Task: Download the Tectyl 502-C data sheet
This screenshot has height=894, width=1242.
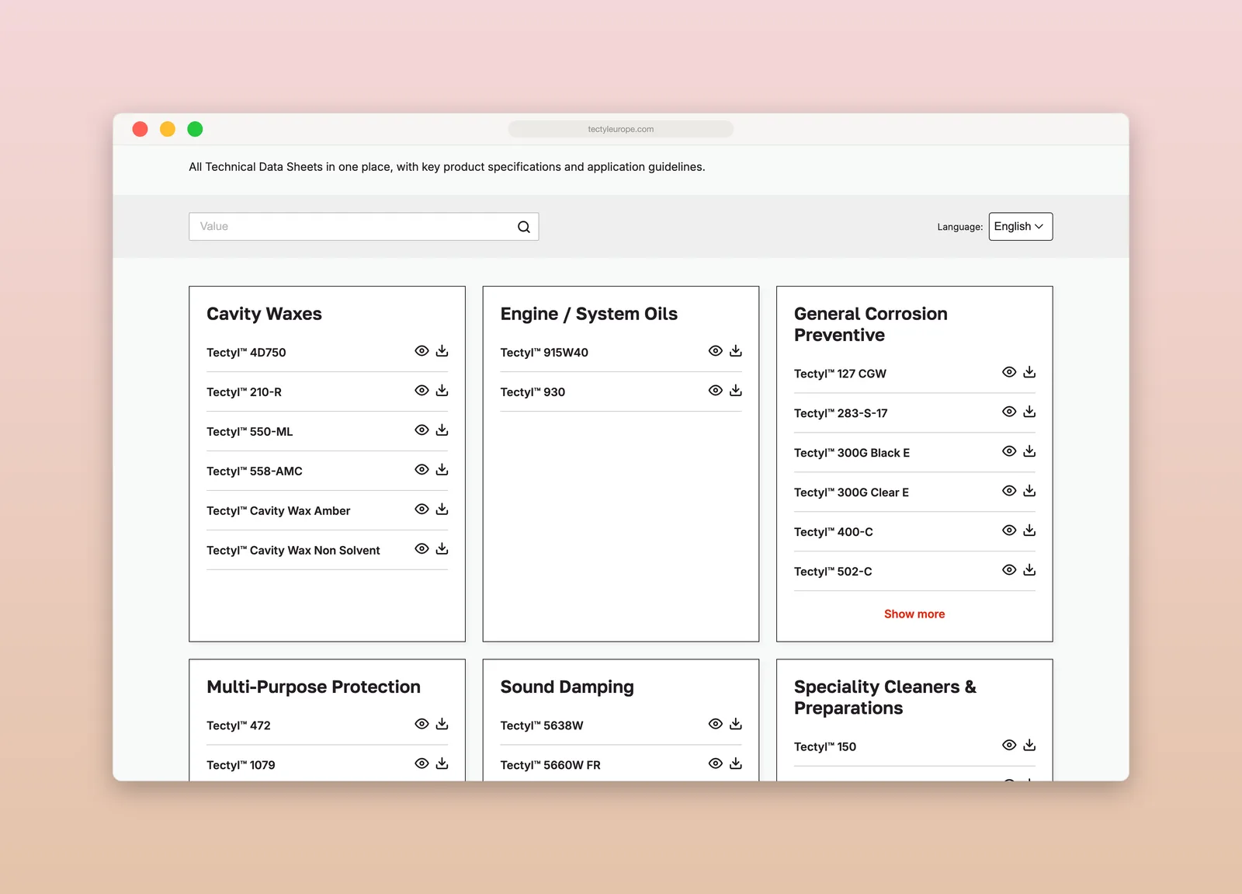Action: (1029, 570)
